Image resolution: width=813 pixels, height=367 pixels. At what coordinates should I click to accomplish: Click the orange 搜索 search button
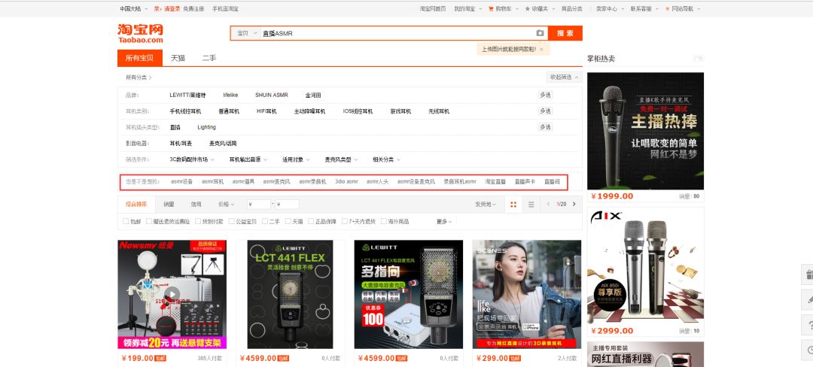point(565,33)
